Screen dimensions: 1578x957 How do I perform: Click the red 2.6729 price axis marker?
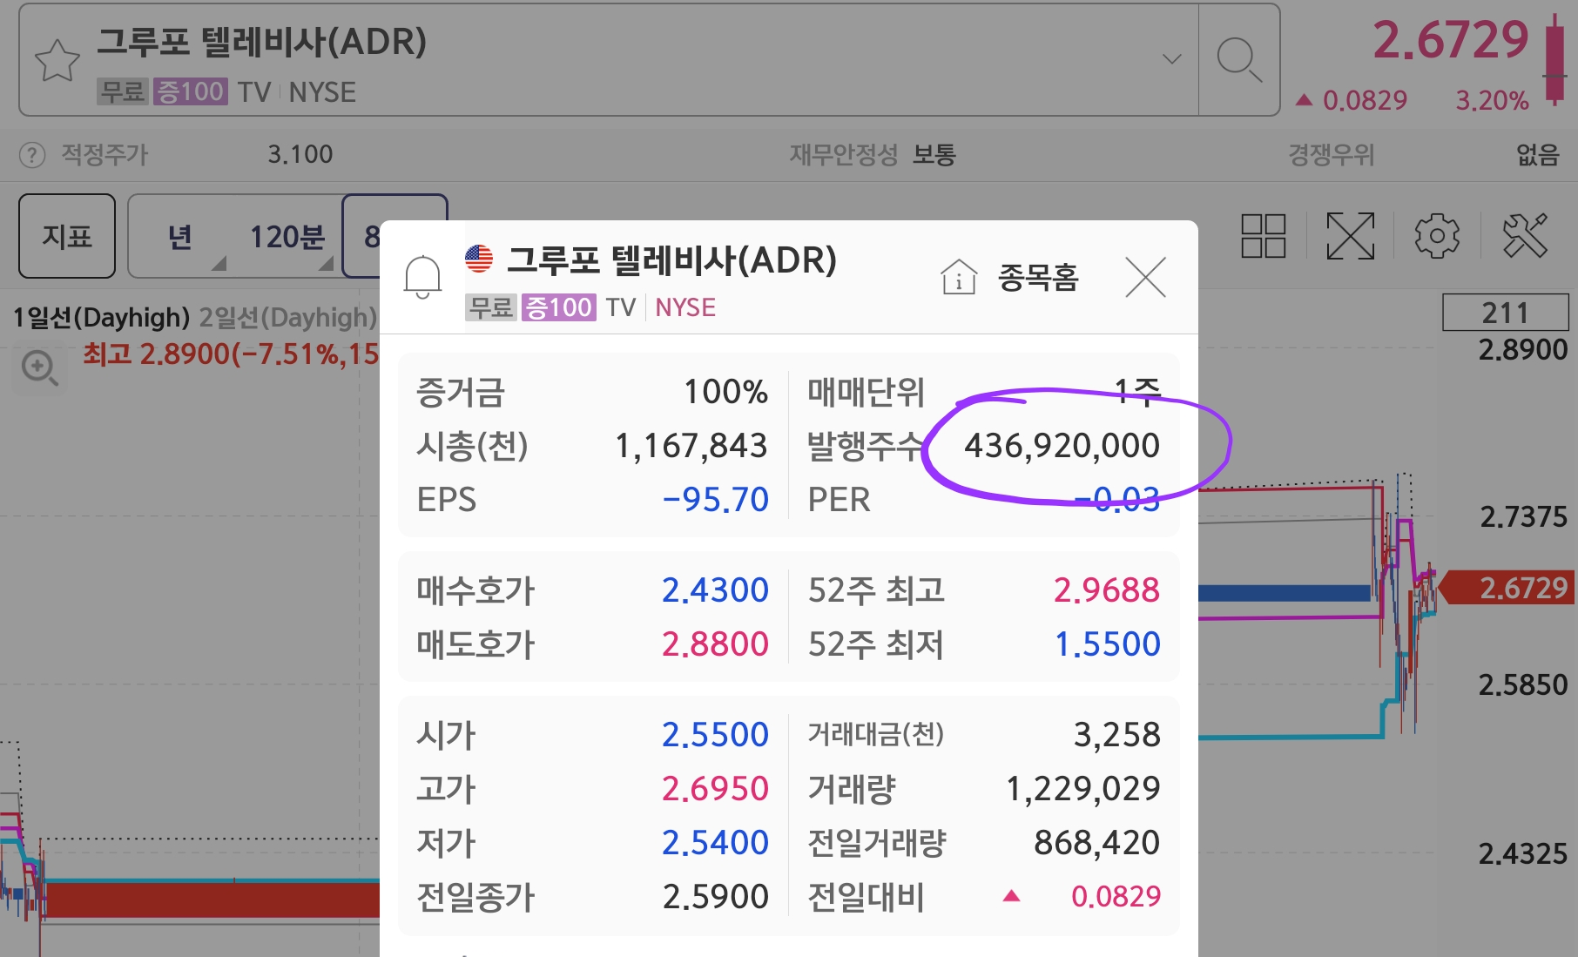(x=1508, y=588)
